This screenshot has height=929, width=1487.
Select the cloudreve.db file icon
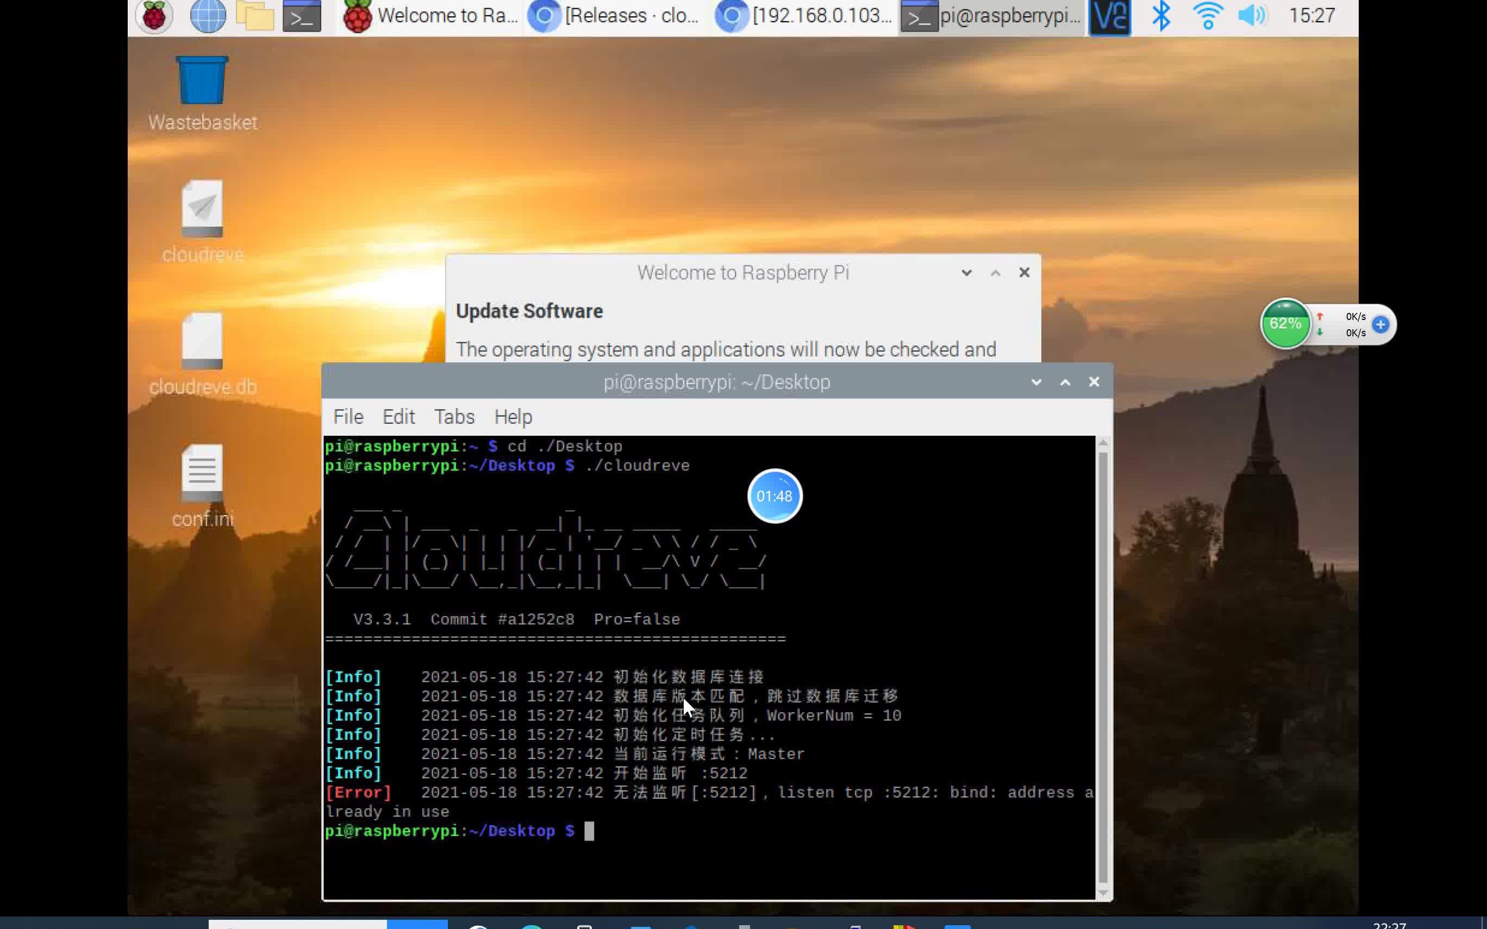pyautogui.click(x=202, y=354)
